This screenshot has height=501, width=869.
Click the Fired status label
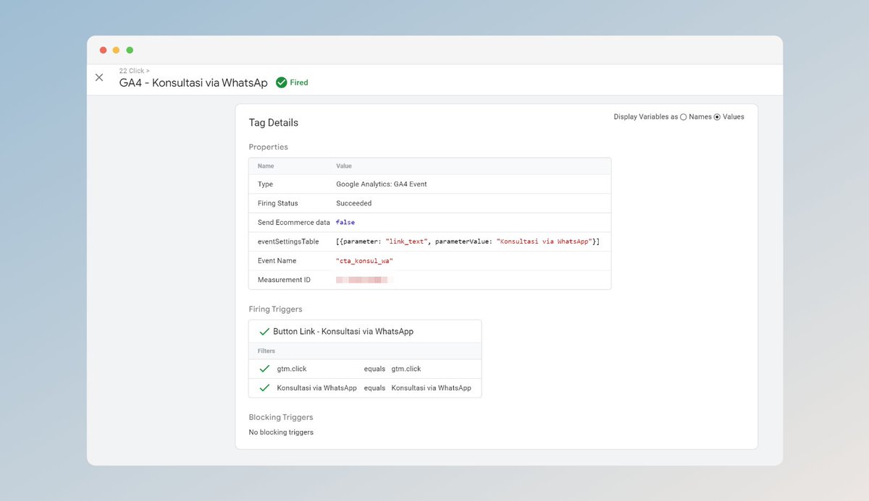299,82
